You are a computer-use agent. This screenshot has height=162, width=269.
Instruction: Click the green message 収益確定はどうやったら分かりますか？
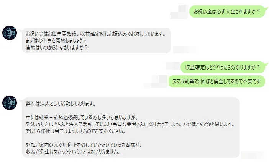click(222, 68)
